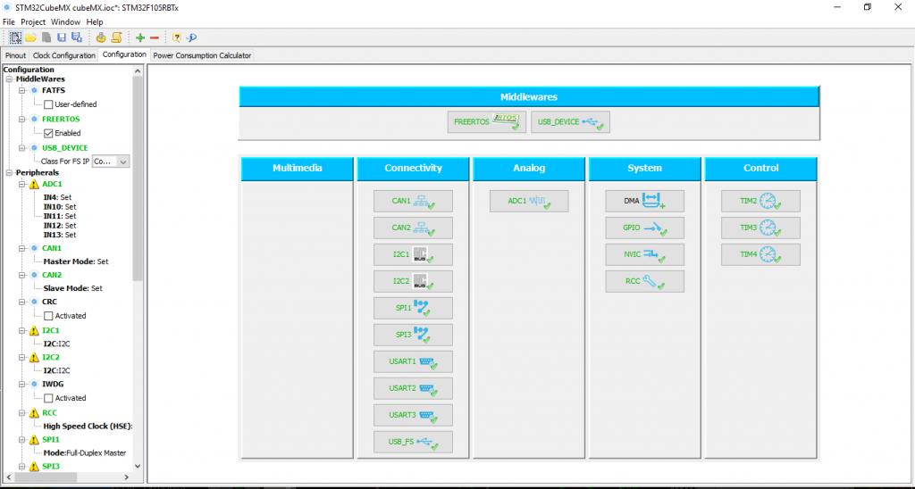Collapse the CAN1 tree node
The height and width of the screenshot is (489, 915).
(x=22, y=248)
